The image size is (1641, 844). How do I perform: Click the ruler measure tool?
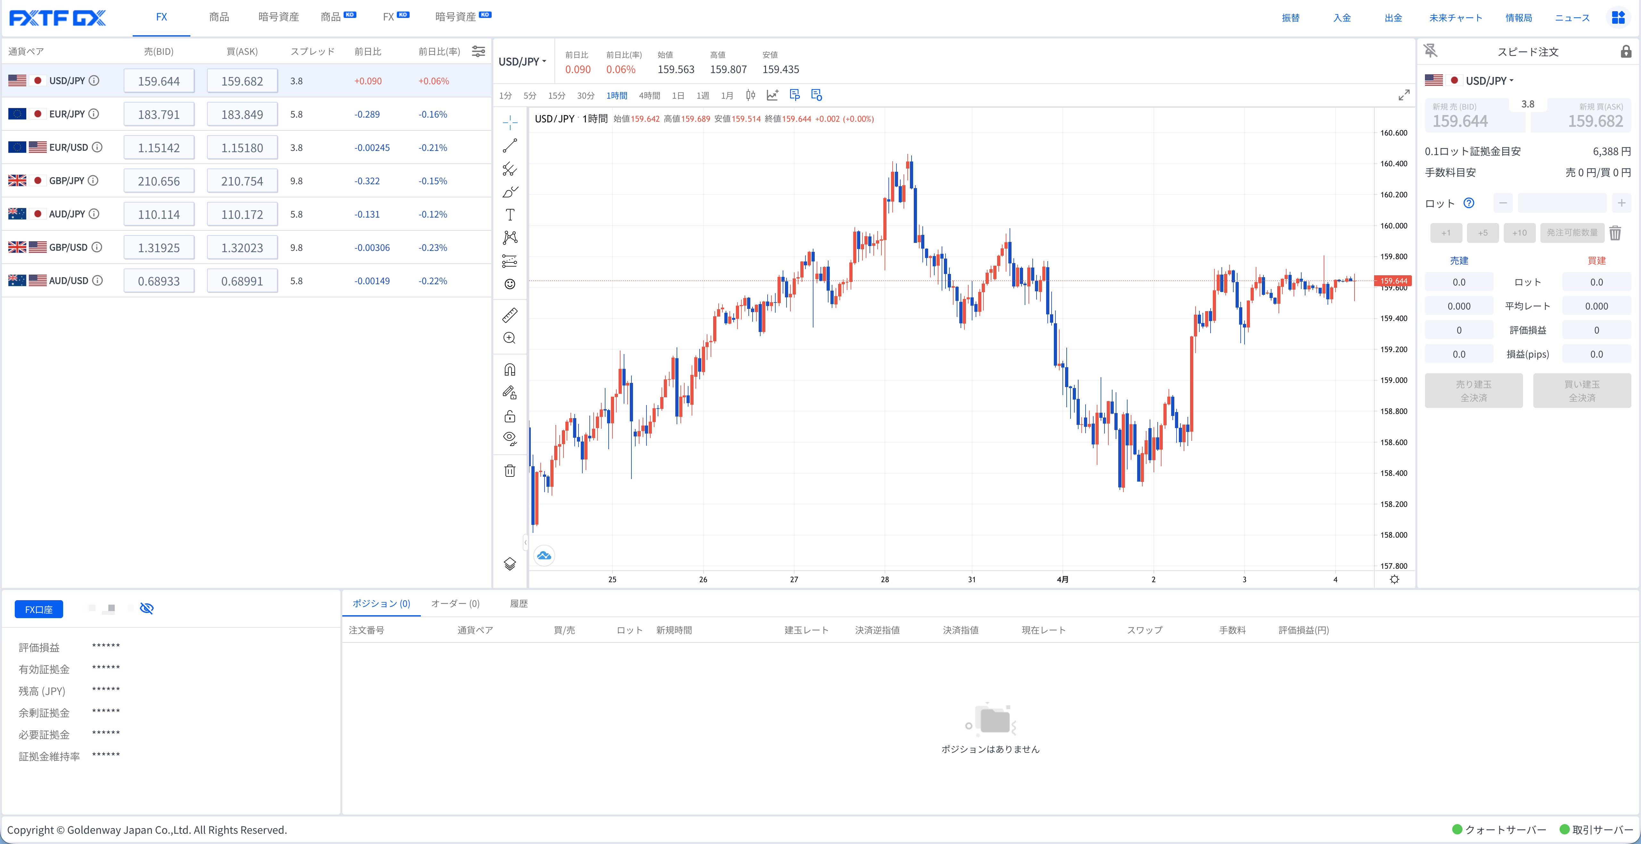[510, 315]
